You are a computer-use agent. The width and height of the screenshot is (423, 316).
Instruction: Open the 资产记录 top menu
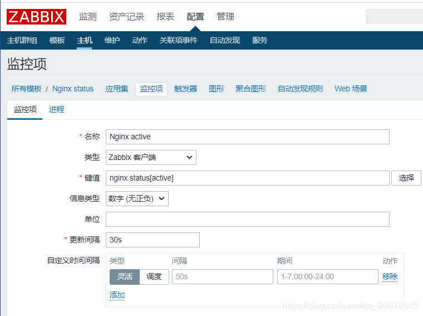pos(126,17)
